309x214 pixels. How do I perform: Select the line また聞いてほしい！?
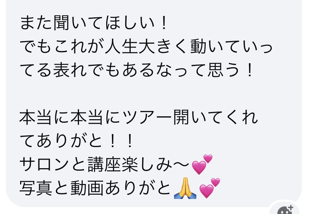94,23
